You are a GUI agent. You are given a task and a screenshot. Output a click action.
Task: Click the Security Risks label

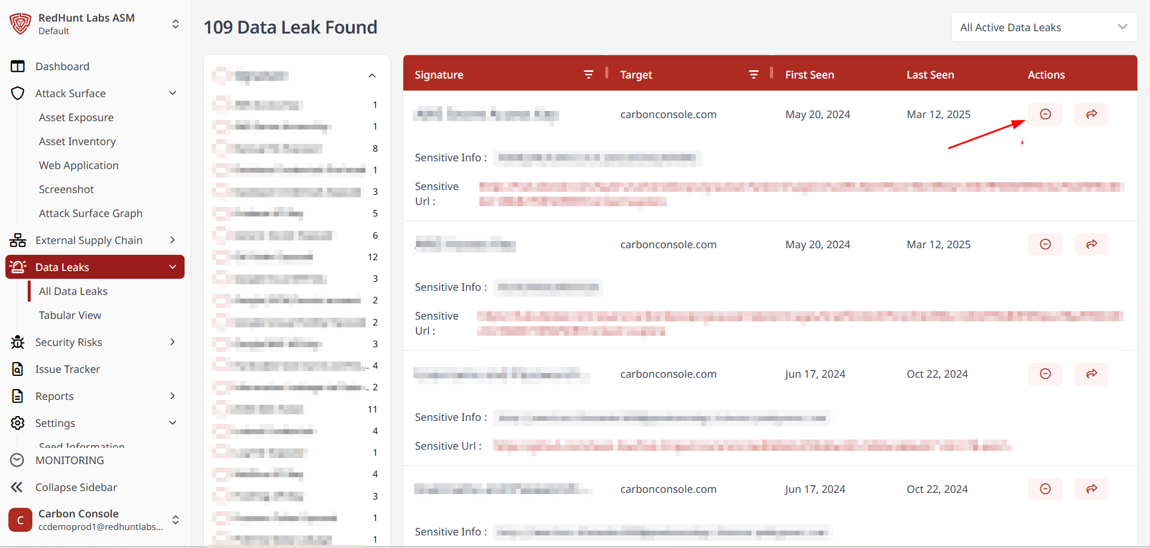69,342
